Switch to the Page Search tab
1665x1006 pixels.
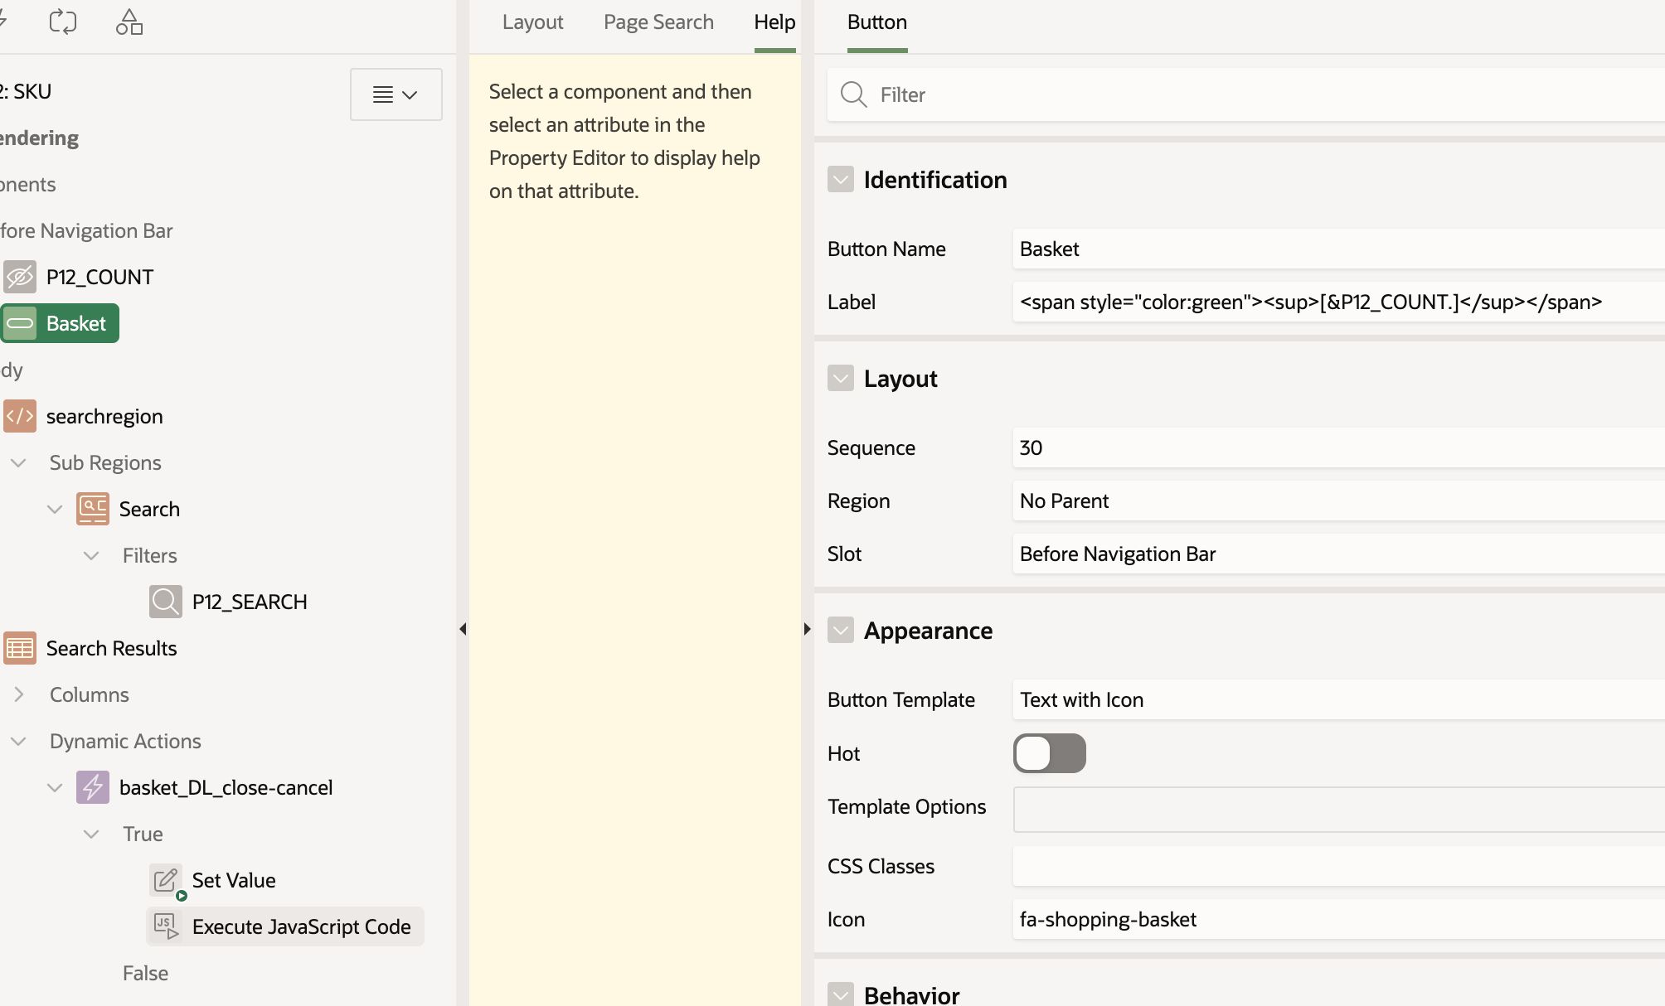[658, 22]
